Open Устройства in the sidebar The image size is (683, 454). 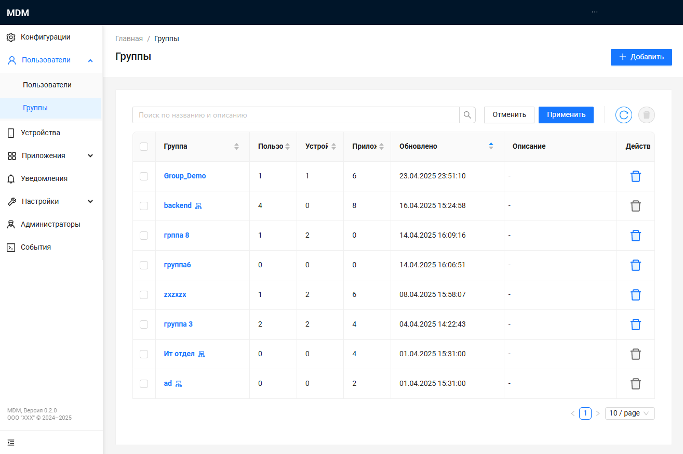(x=41, y=133)
